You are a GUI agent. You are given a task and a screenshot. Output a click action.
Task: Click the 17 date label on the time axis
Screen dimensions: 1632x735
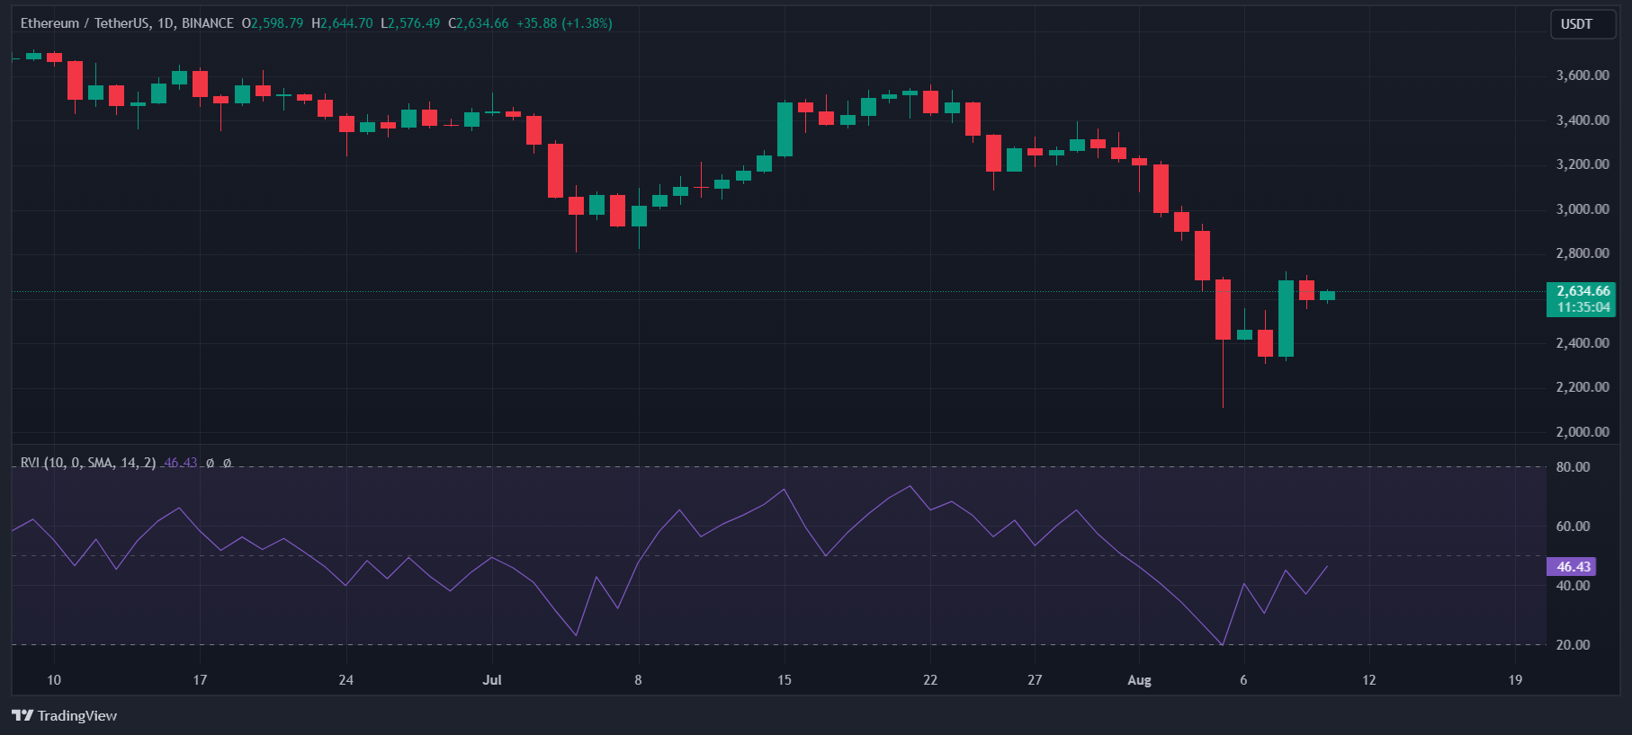tap(200, 680)
